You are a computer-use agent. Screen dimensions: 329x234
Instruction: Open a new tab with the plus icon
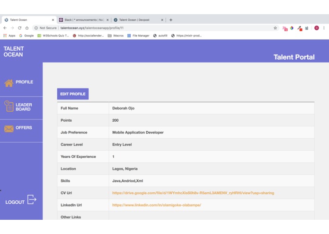point(171,20)
